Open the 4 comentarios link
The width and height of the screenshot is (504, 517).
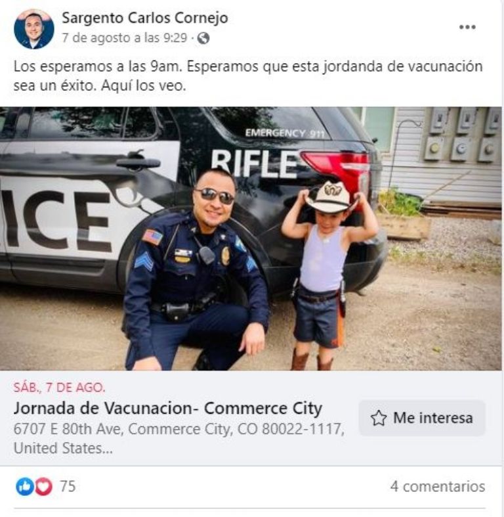click(x=438, y=486)
